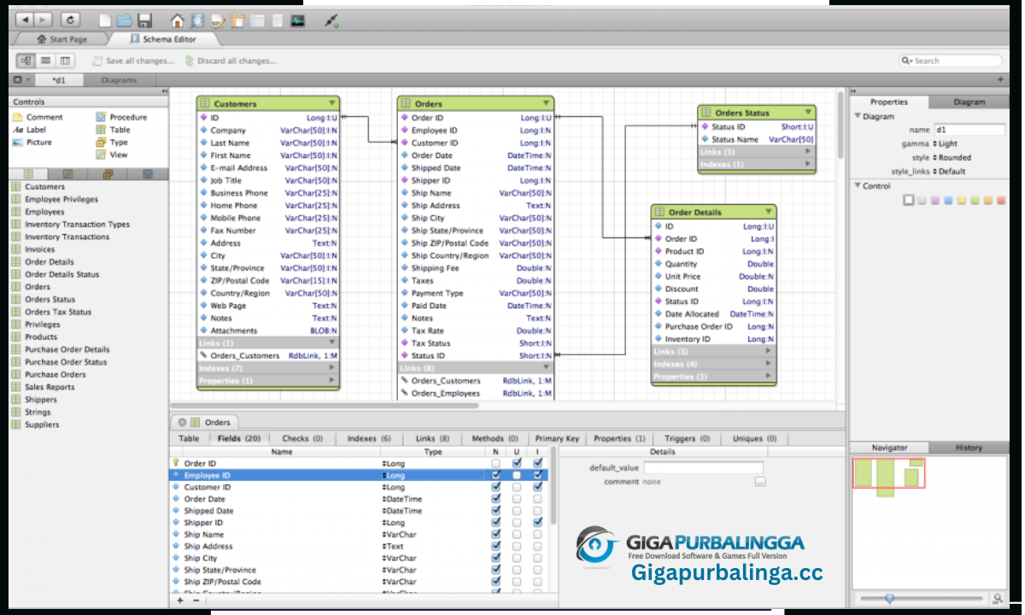Switch to diagram view mode icon

coord(26,61)
